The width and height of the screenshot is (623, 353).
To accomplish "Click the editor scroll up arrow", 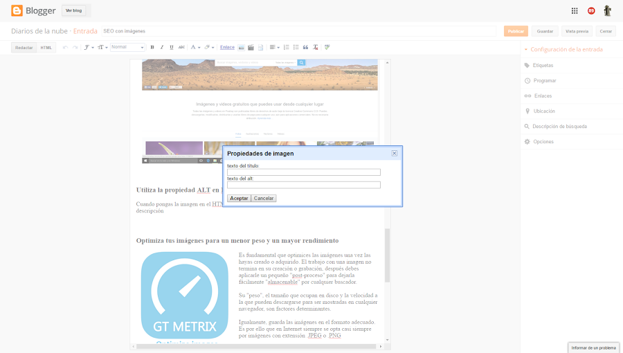I will point(388,63).
